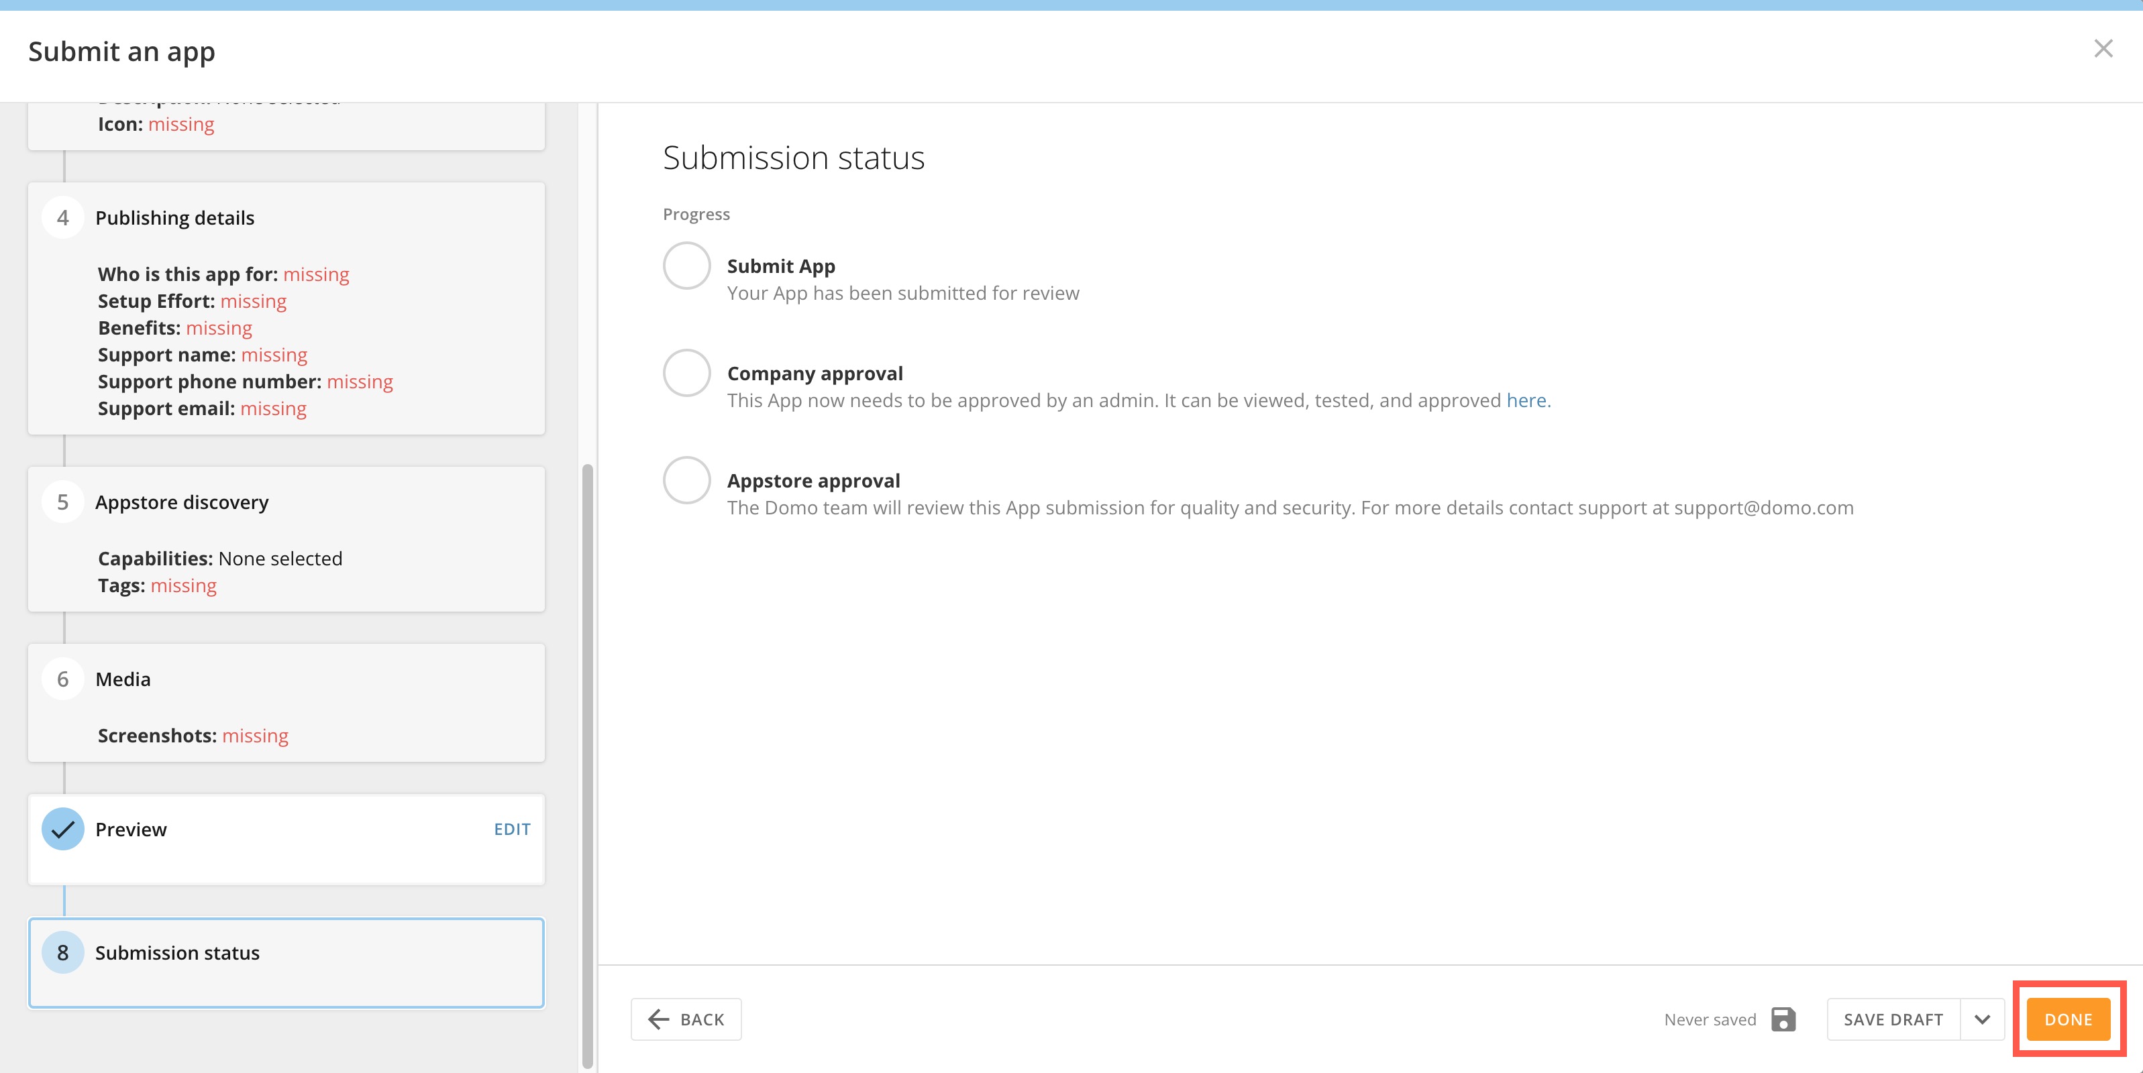Click the Preview checkmark circle
2143x1073 pixels.
click(x=63, y=830)
